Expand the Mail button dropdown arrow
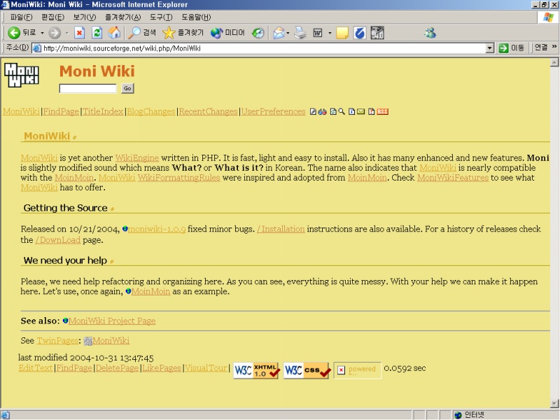This screenshot has width=560, height=420. (x=288, y=33)
